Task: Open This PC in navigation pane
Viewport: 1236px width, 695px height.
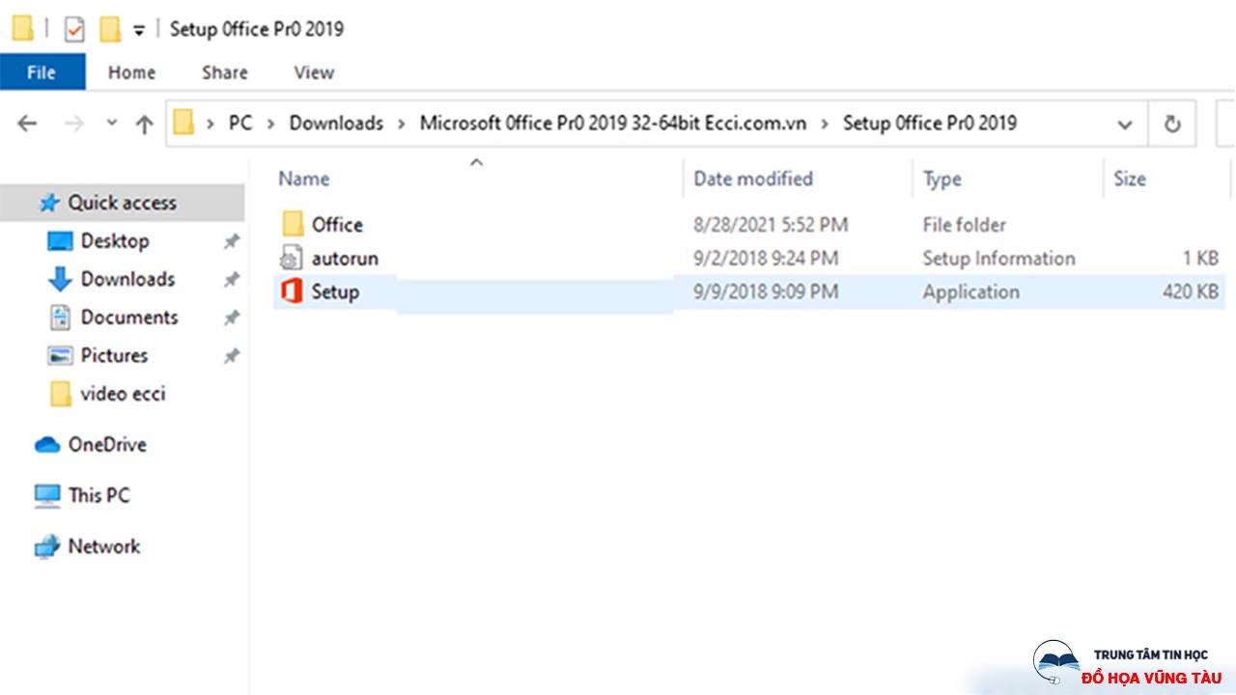Action: pyautogui.click(x=98, y=495)
